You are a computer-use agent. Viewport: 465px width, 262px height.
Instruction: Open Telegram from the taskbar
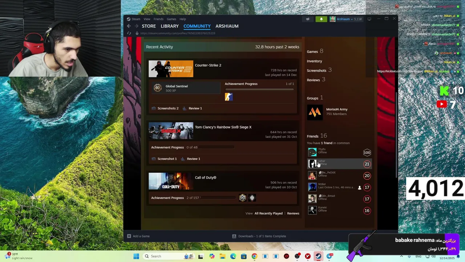[329, 256]
